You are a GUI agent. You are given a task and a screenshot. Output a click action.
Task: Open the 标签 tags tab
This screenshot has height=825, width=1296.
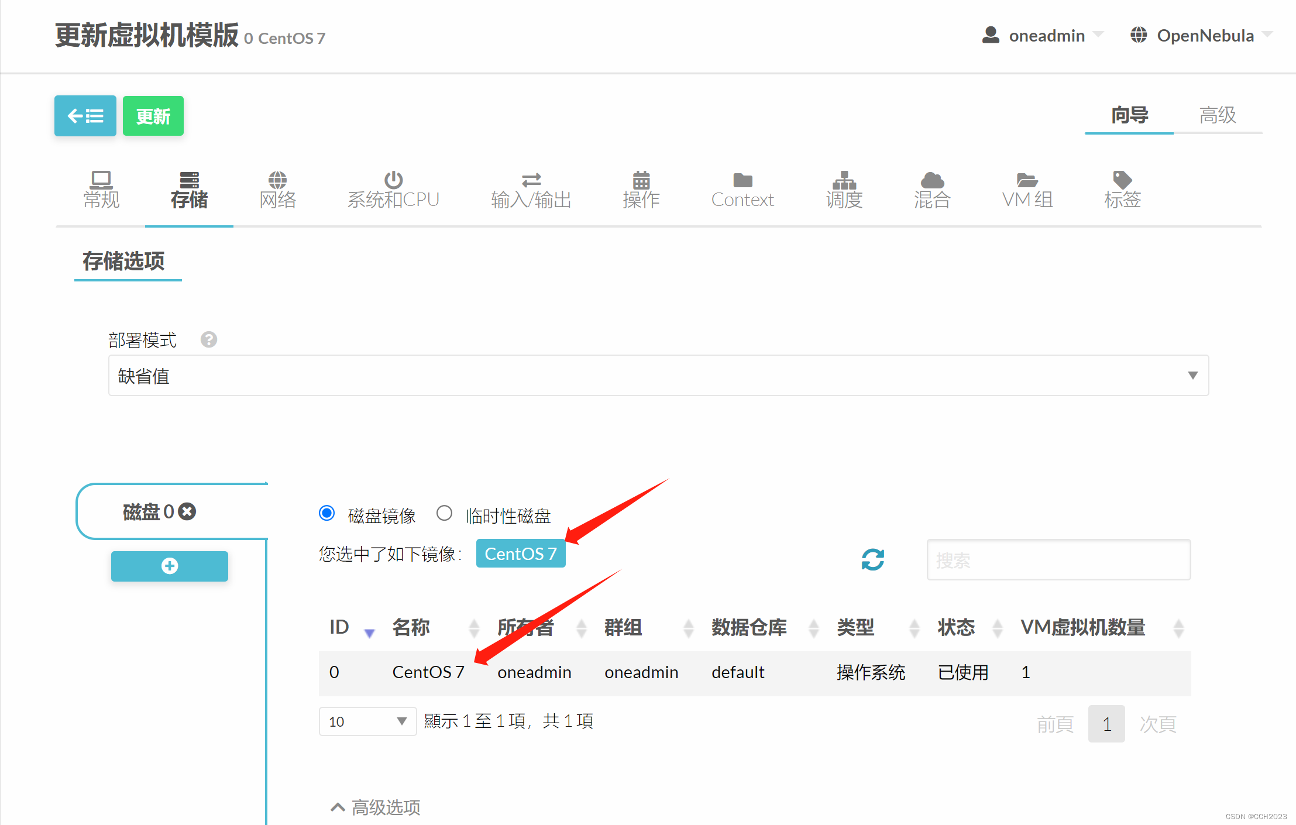click(1122, 190)
